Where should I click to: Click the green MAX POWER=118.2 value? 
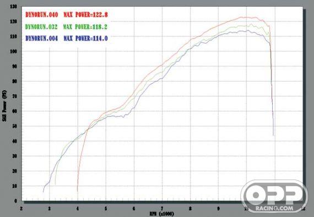(85, 26)
